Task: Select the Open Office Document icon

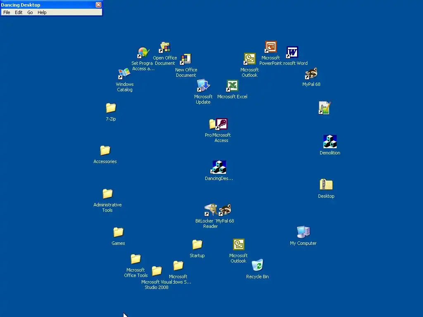Action: tap(165, 47)
